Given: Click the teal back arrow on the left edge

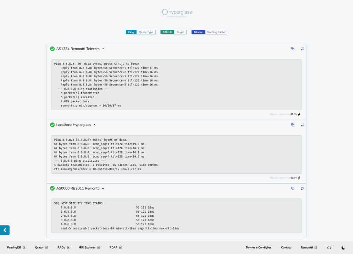Looking at the screenshot, I should click(x=5, y=230).
